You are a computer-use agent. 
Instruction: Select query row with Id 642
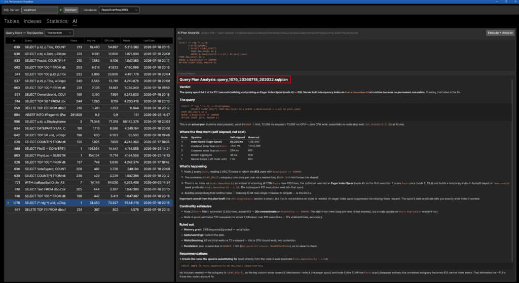[x=89, y=135]
